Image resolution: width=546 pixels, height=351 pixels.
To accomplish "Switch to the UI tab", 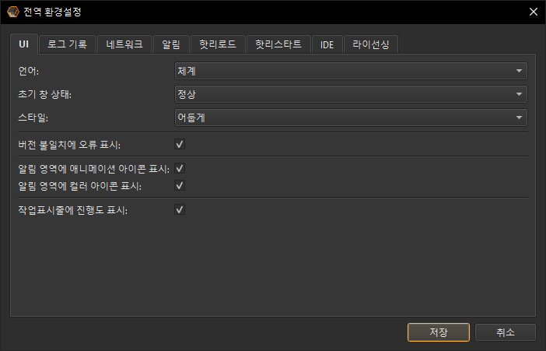I will tap(23, 44).
